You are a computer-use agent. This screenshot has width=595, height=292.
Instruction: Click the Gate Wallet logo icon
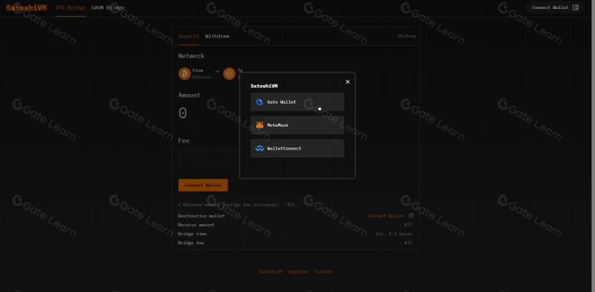(259, 102)
